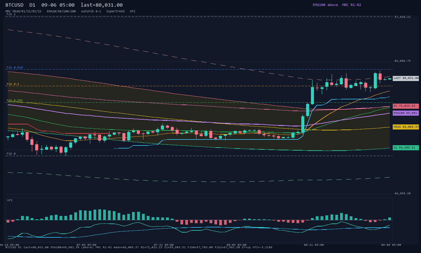
Task: Click the MEAN 66,005.37 price tag
Action: [406, 127]
